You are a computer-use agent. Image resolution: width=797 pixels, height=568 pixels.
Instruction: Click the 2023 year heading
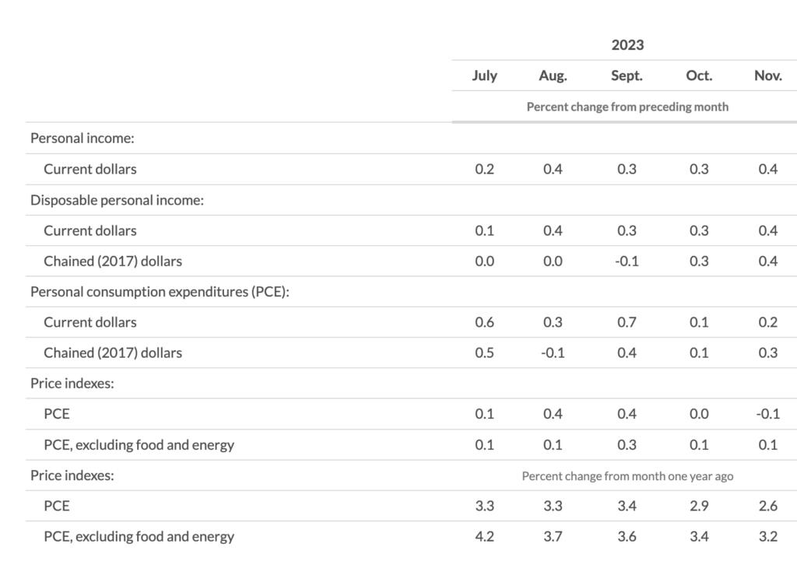627,44
